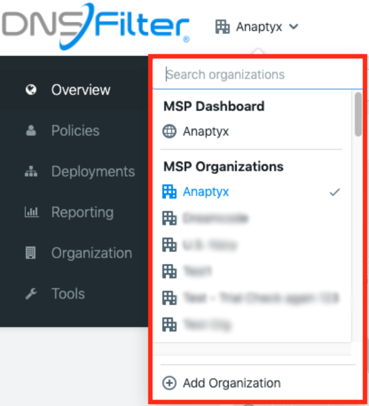369x406 pixels.
Task: Click the Tools wrench icon
Action: [x=31, y=293]
